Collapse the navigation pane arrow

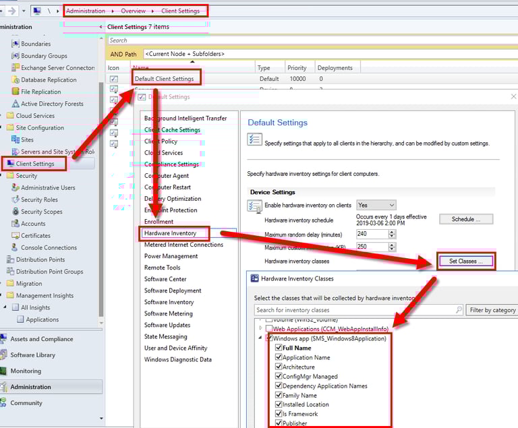[x=100, y=27]
